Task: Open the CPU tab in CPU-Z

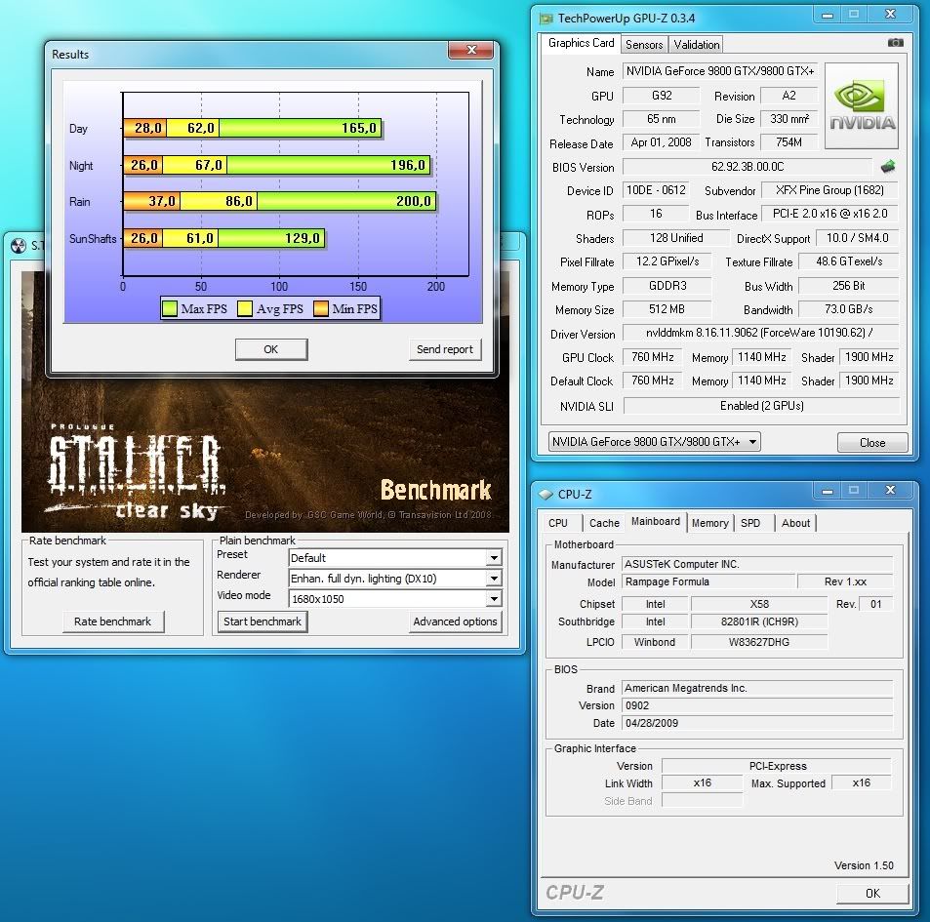Action: 558,523
